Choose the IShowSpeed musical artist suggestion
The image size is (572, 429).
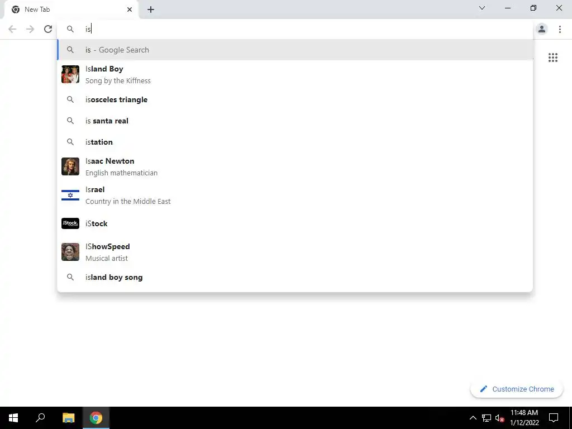click(295, 252)
